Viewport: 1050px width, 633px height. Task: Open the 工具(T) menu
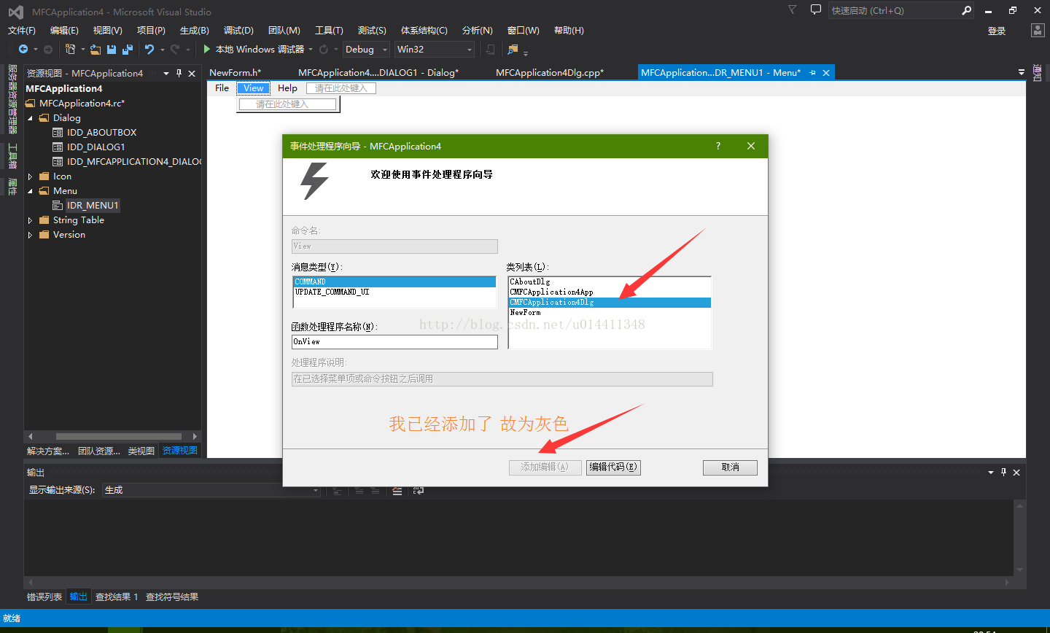[329, 30]
